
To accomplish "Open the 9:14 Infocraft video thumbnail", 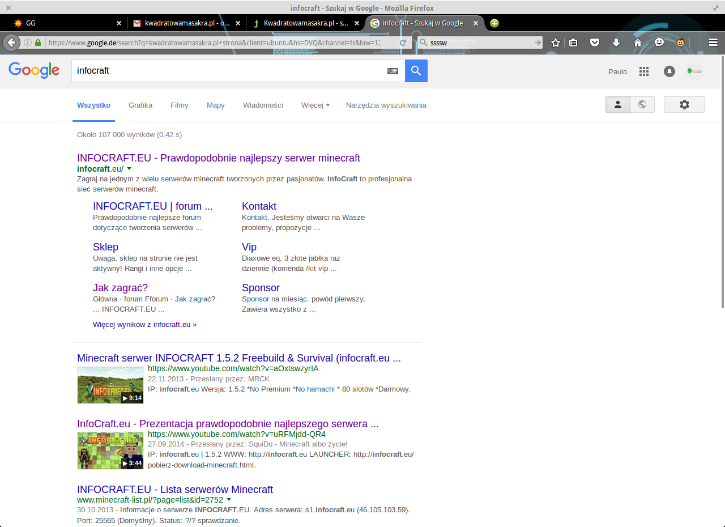I will coord(110,385).
